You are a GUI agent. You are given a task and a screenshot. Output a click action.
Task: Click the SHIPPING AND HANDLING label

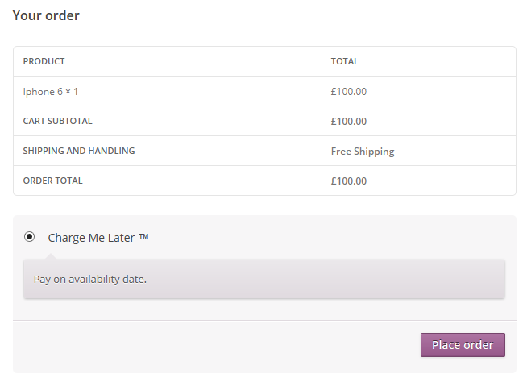click(79, 151)
